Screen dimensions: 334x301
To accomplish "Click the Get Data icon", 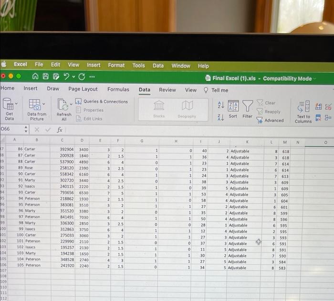I will (8, 104).
